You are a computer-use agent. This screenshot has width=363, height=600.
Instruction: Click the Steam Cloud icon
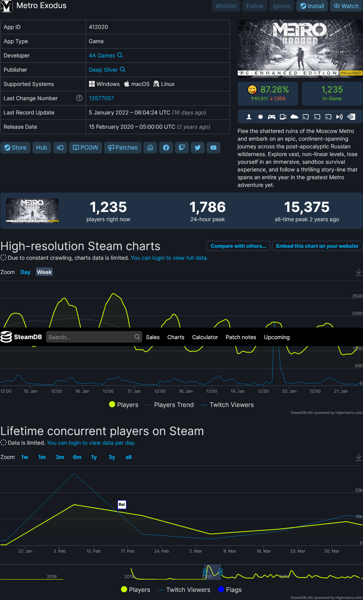point(294,117)
